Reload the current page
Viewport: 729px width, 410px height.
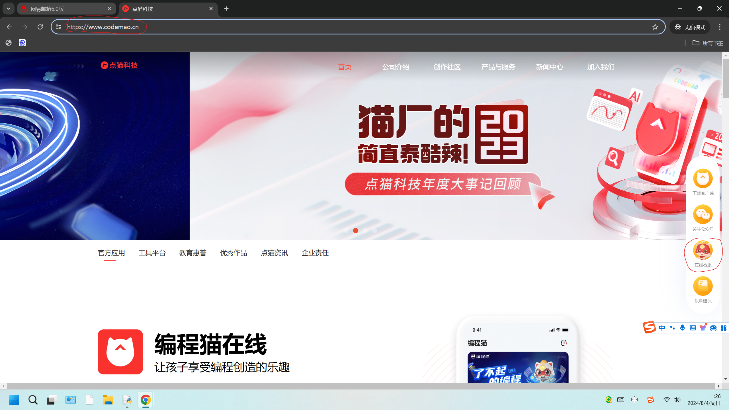pos(40,27)
